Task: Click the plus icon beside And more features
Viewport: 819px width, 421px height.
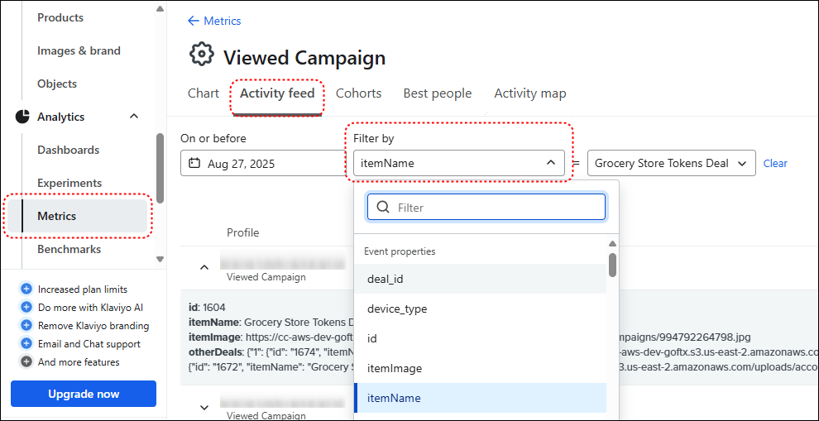Action: (26, 362)
